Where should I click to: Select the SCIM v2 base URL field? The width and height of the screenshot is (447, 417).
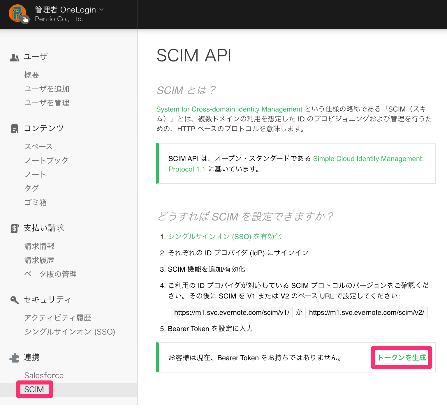pyautogui.click(x=367, y=312)
